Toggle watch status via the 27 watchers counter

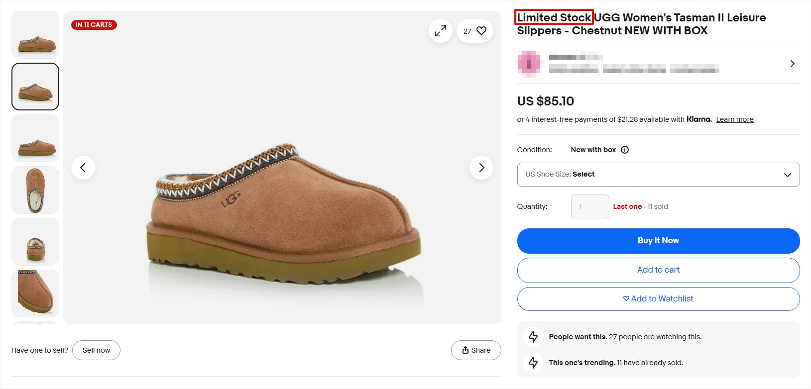coord(467,30)
